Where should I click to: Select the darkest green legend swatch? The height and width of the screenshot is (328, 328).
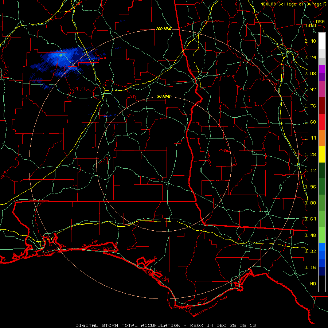(322, 170)
